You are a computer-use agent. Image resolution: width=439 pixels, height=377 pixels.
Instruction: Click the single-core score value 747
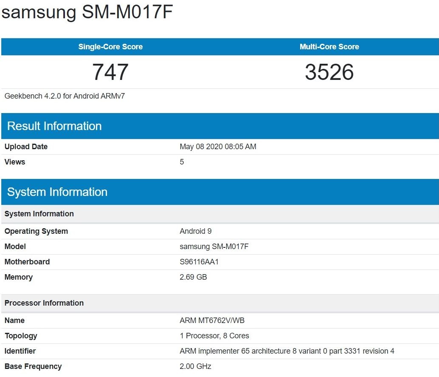coord(110,72)
